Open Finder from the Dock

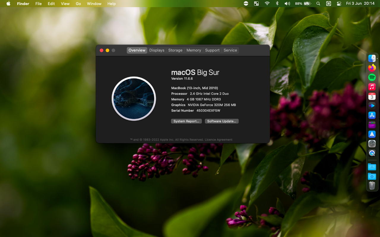point(372,58)
